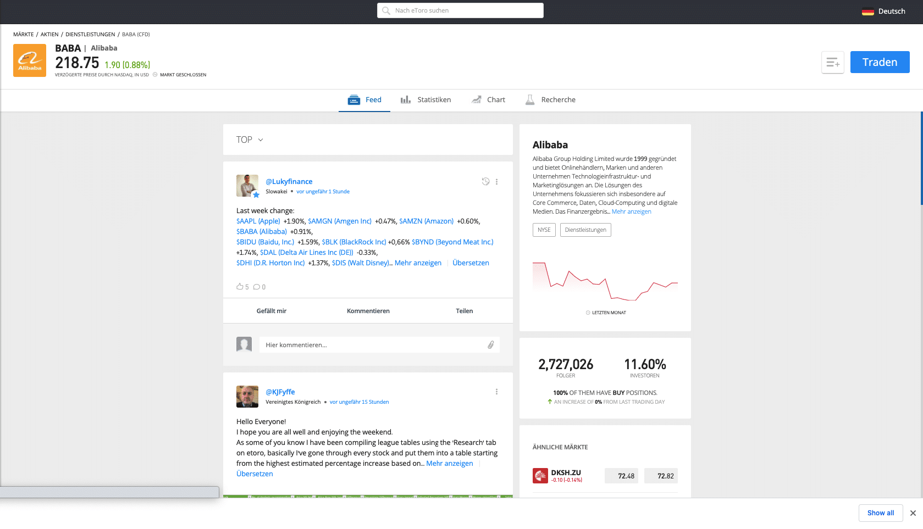Click the German flag icon
The image size is (923, 529).
[868, 12]
